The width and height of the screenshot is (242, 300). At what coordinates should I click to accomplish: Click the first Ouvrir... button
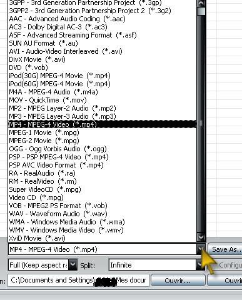click(x=178, y=281)
